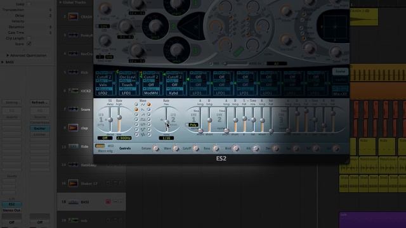406x228 pixels.
Task: Select the clap track icon
Action: coord(73,128)
